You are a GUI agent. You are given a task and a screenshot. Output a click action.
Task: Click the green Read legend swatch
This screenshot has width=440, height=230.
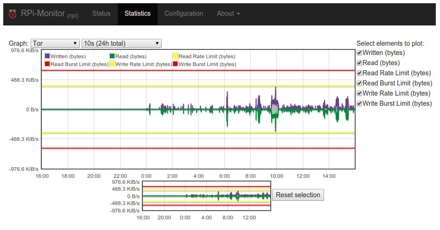pyautogui.click(x=112, y=56)
